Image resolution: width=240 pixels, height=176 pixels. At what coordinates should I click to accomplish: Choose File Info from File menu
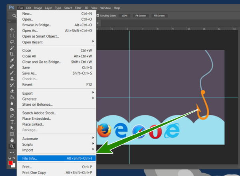[x=56, y=158]
